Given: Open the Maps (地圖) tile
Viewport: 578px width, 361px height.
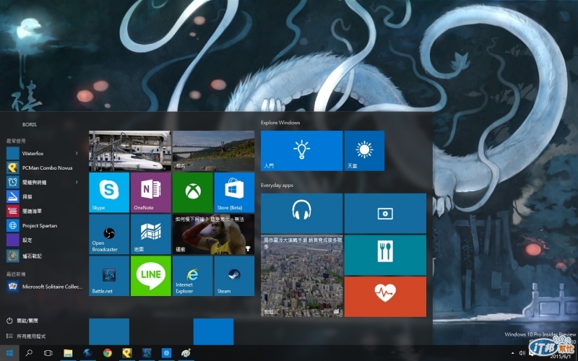Looking at the screenshot, I should pyautogui.click(x=151, y=234).
